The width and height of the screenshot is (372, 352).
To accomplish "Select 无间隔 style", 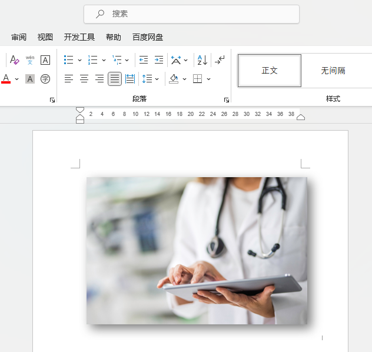I will 333,71.
